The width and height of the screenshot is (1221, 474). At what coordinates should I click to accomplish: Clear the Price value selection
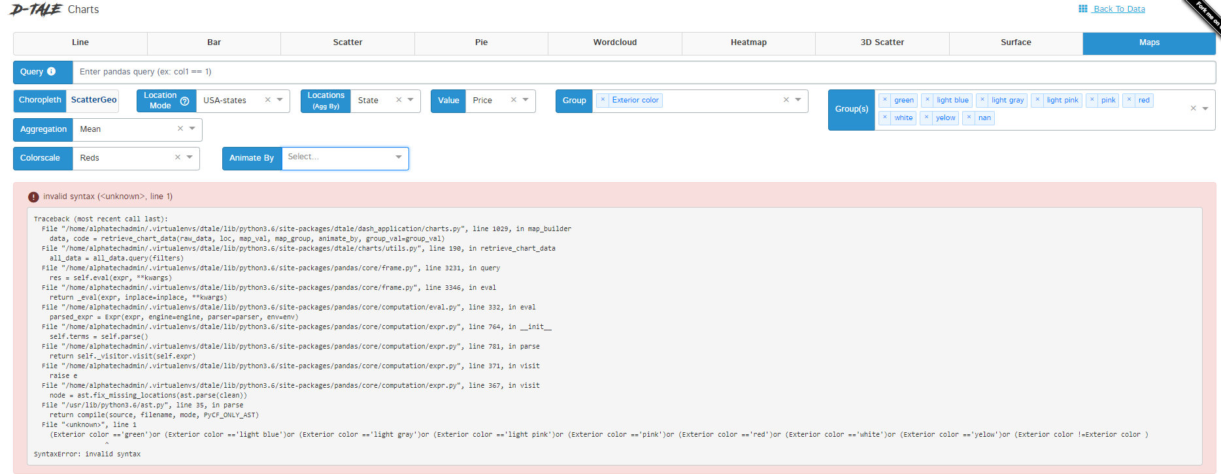[x=514, y=100]
